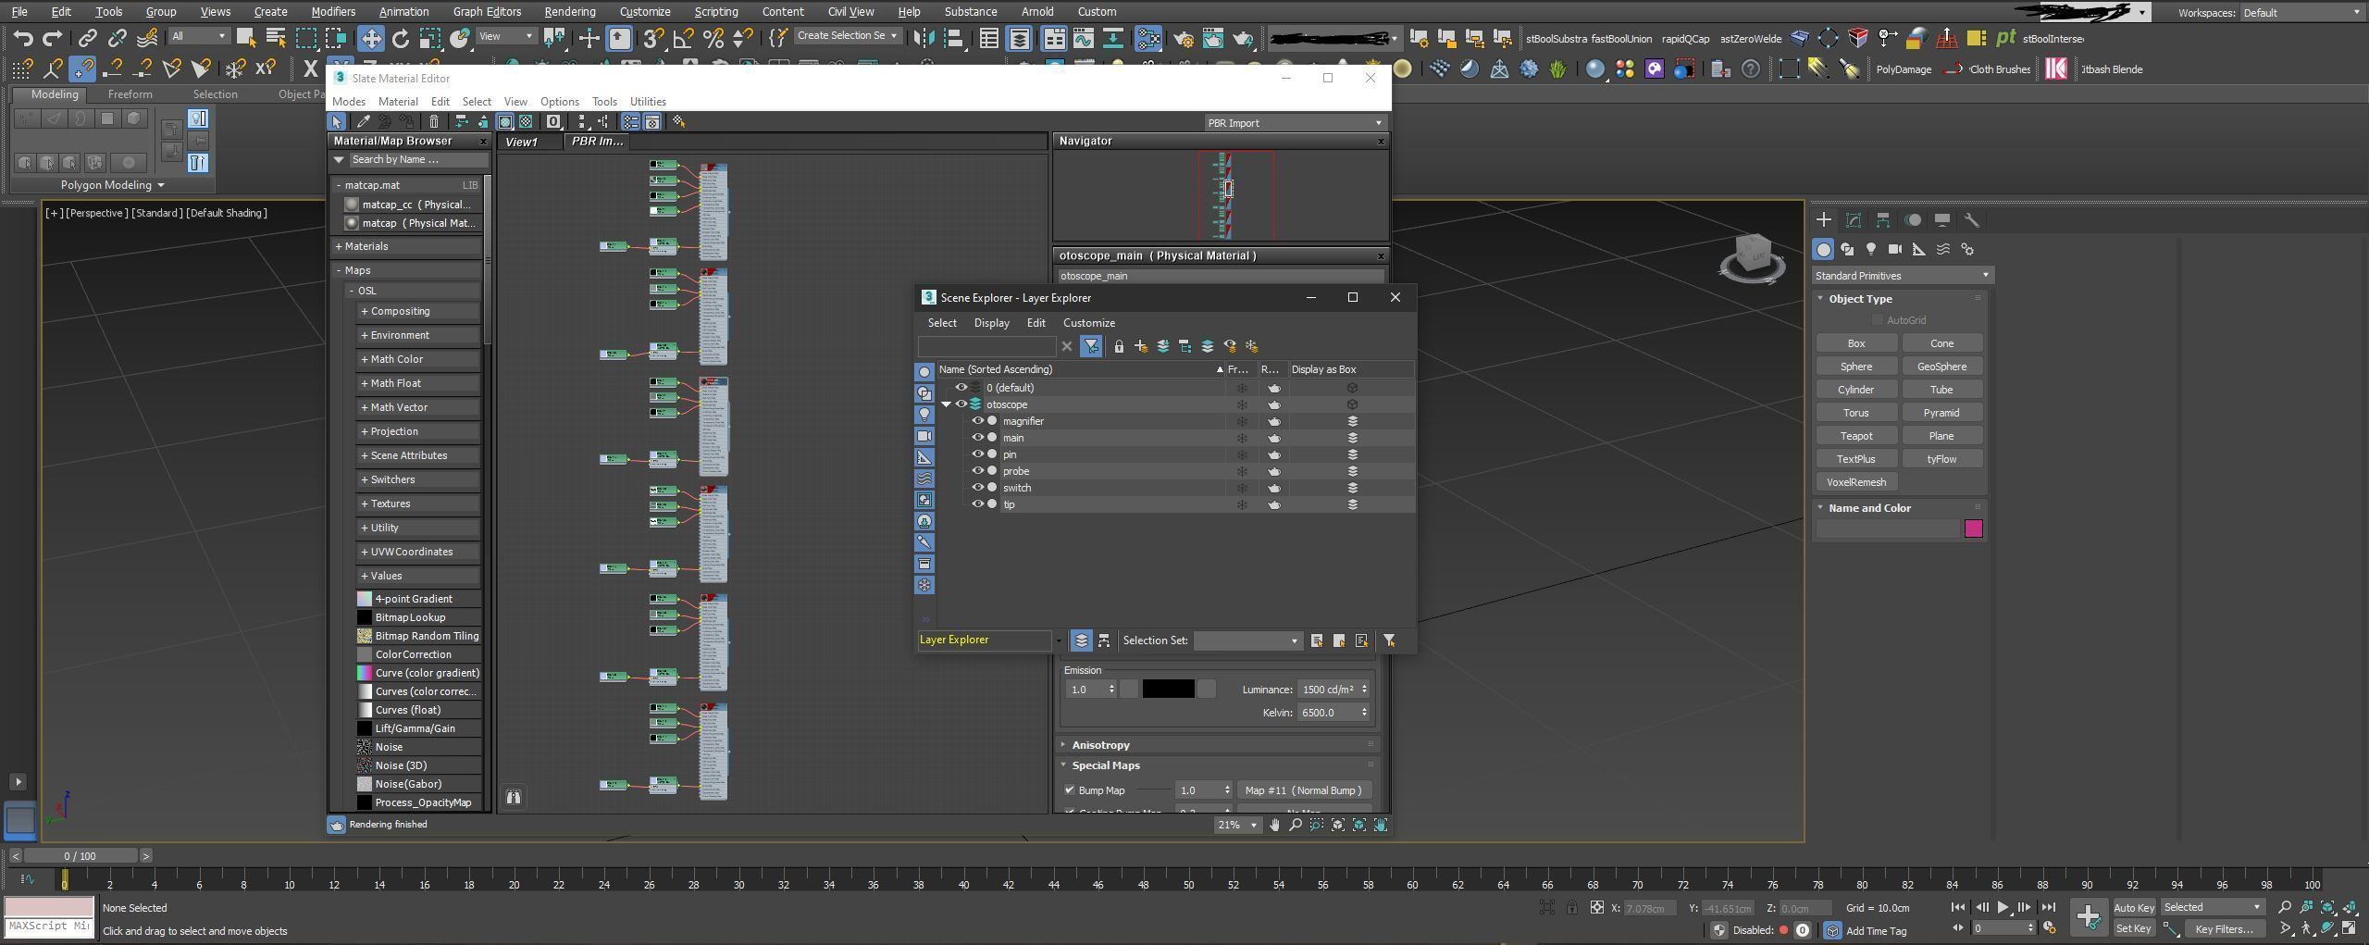Click the GeoSphere primitive button

tap(1941, 367)
